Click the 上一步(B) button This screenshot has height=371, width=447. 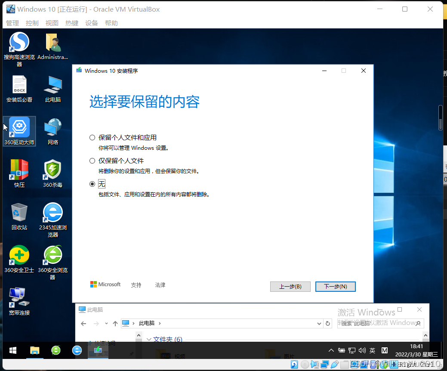(x=290, y=286)
